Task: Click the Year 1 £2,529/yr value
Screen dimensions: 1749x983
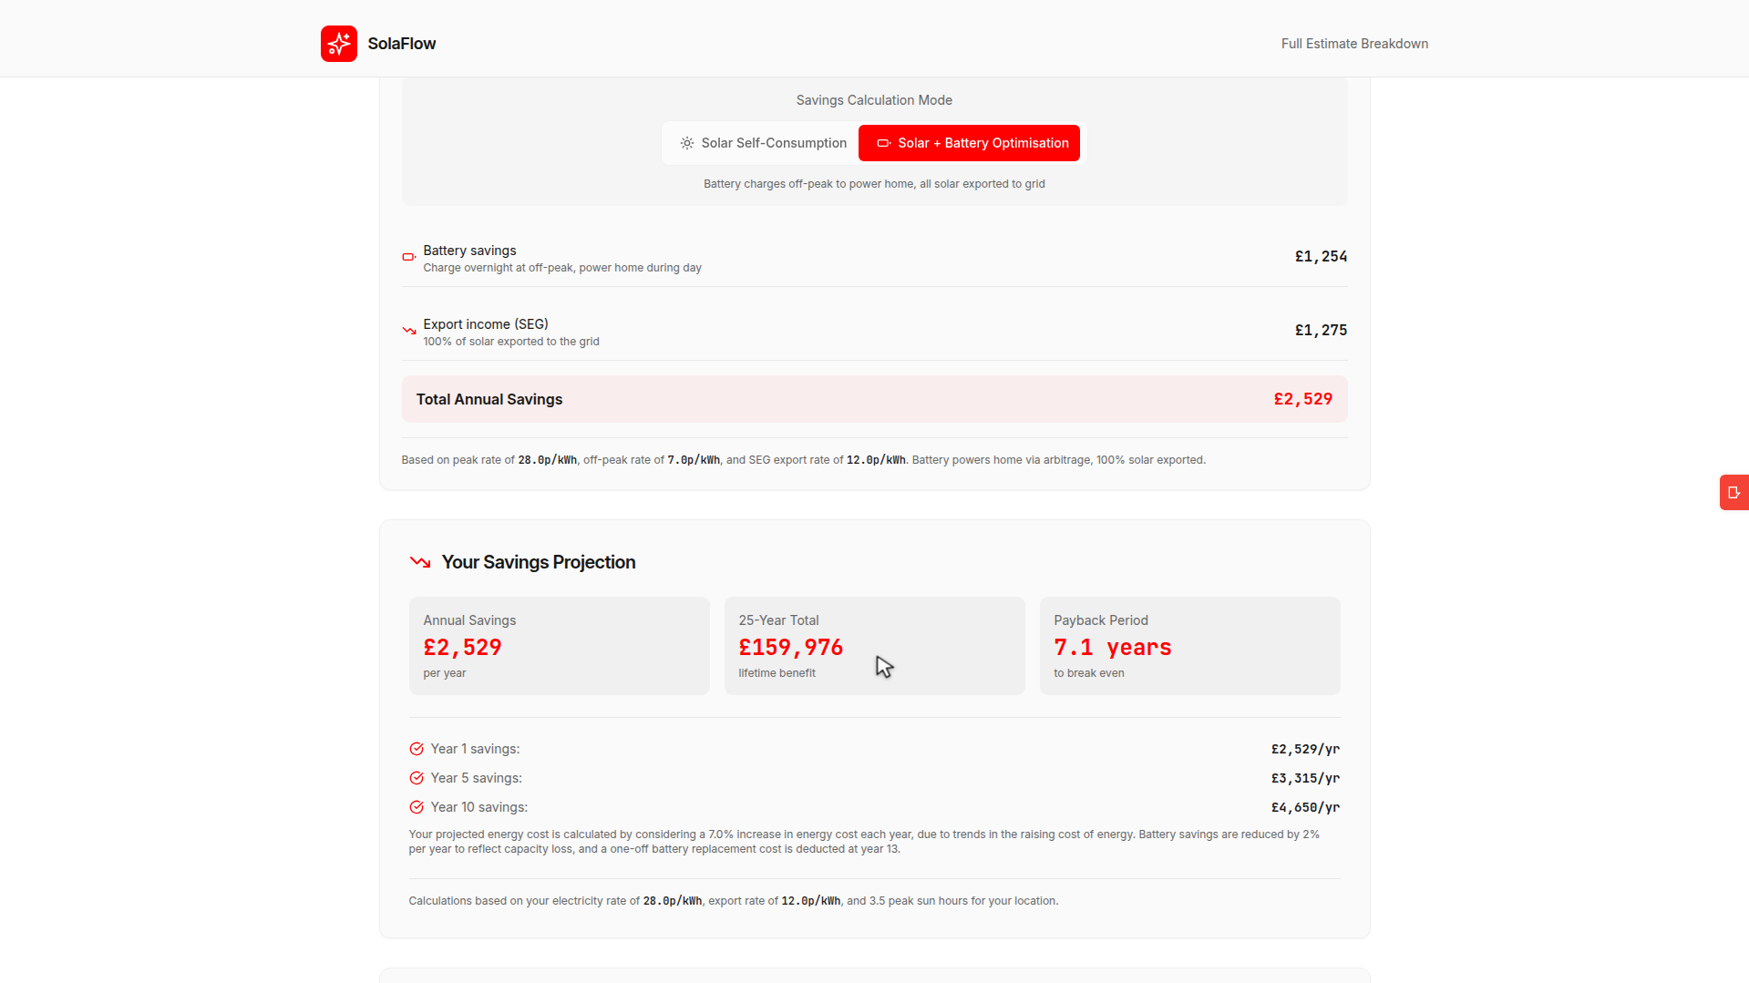Action: 1305,749
